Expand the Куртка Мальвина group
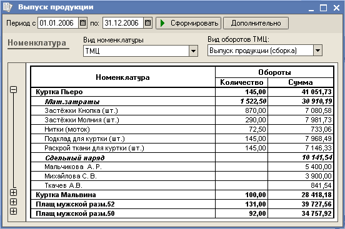Viewport: 345px width, 229px height. click(13, 193)
